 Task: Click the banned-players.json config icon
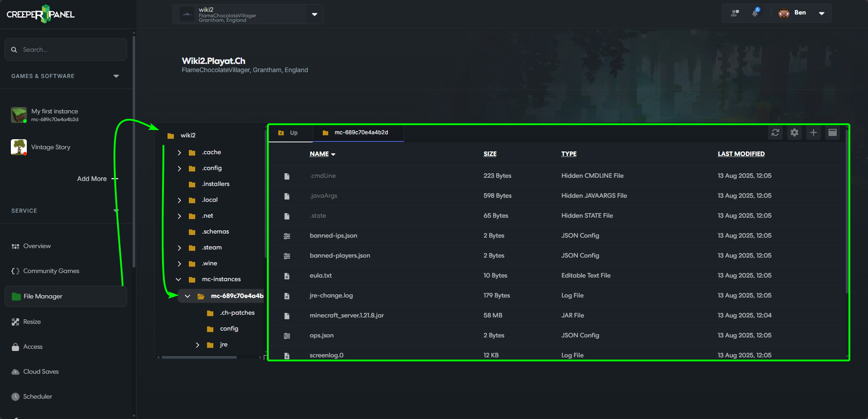click(287, 256)
